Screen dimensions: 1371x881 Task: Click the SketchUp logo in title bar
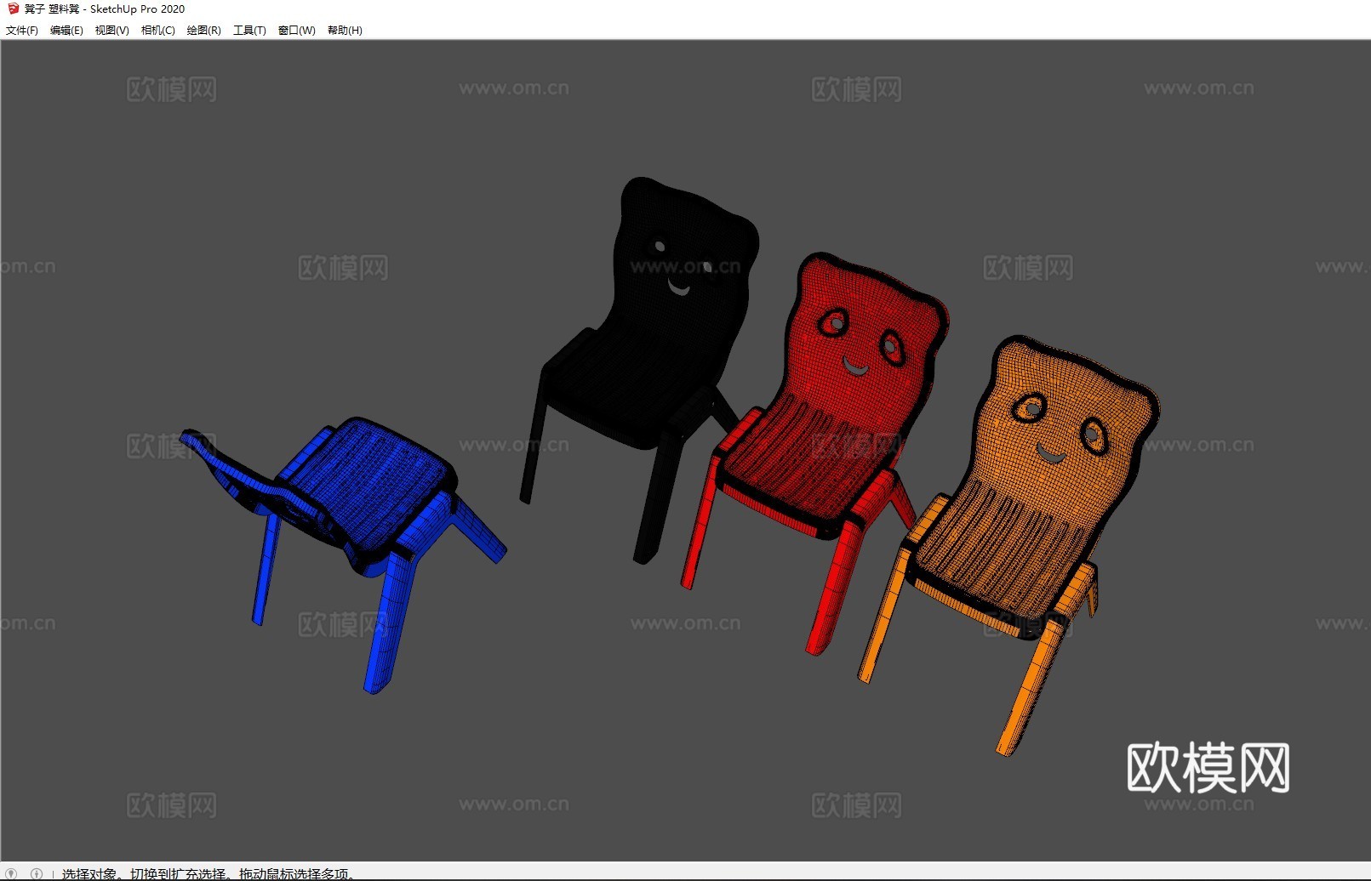(13, 9)
